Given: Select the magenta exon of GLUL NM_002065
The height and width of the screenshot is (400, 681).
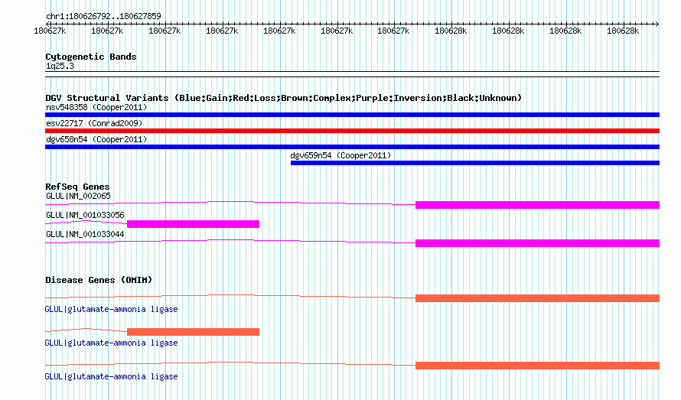Looking at the screenshot, I should point(538,205).
